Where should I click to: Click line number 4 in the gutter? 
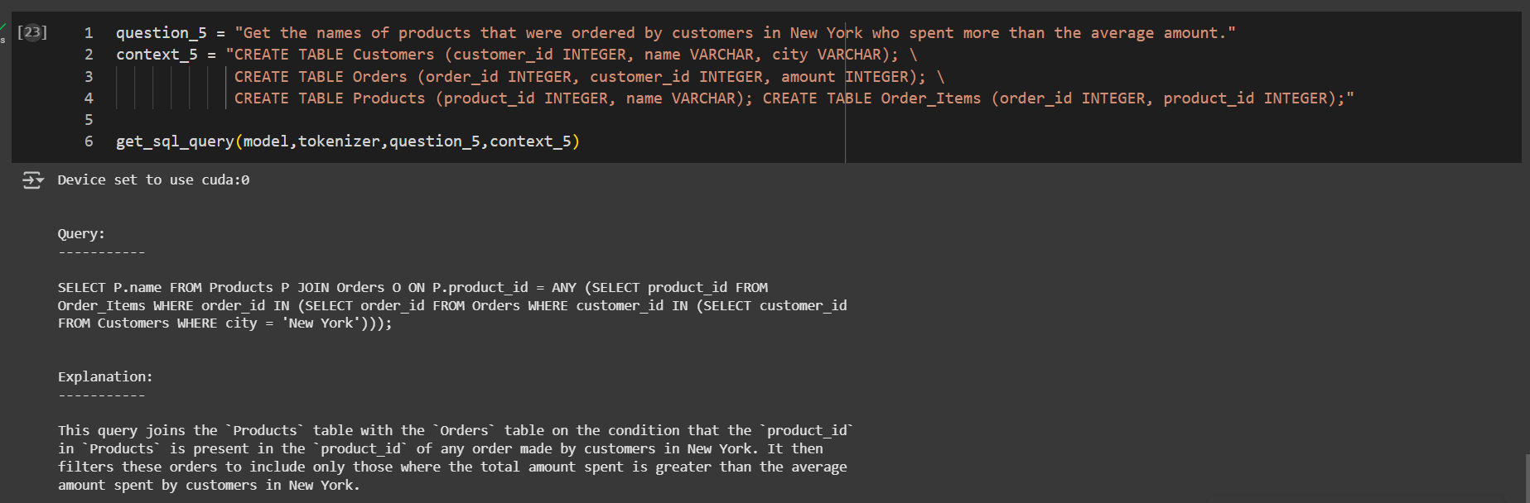point(89,98)
